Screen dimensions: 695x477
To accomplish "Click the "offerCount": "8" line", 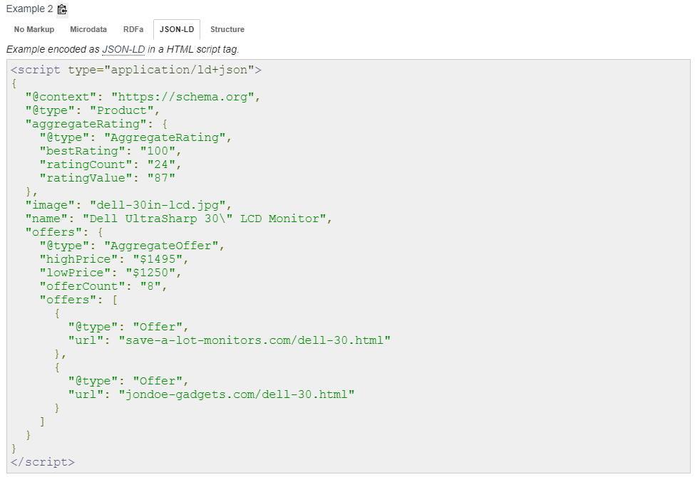I will (x=103, y=286).
